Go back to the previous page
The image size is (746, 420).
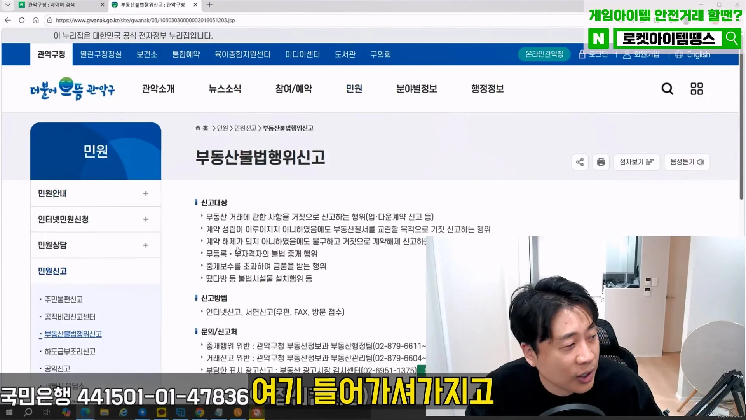click(8, 20)
